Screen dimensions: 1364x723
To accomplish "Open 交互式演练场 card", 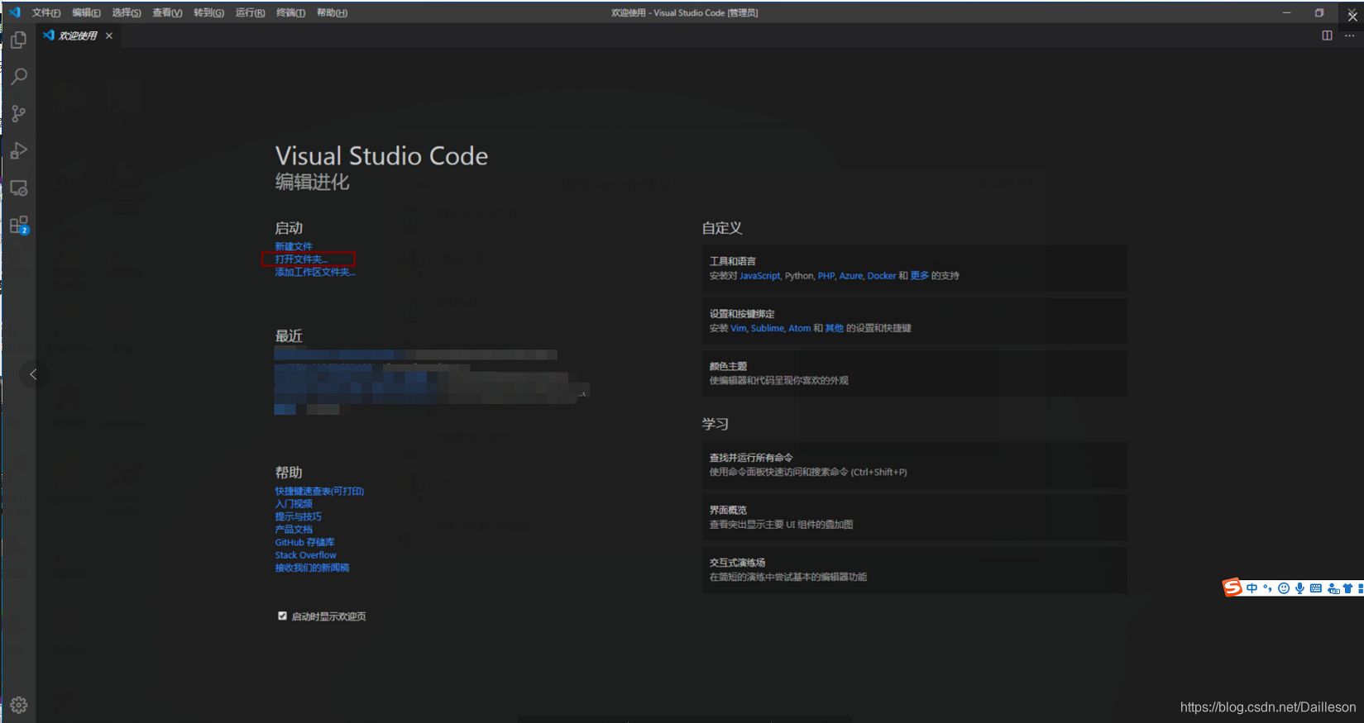I will click(915, 570).
